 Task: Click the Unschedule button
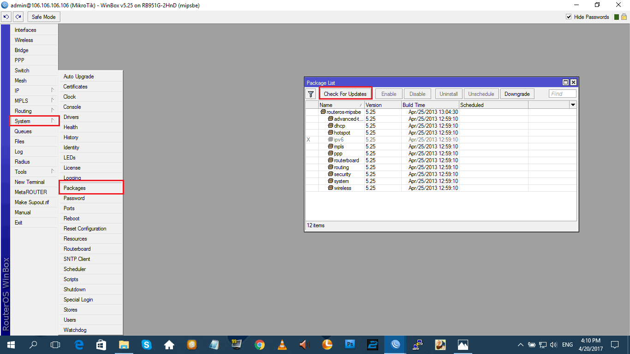pos(481,94)
